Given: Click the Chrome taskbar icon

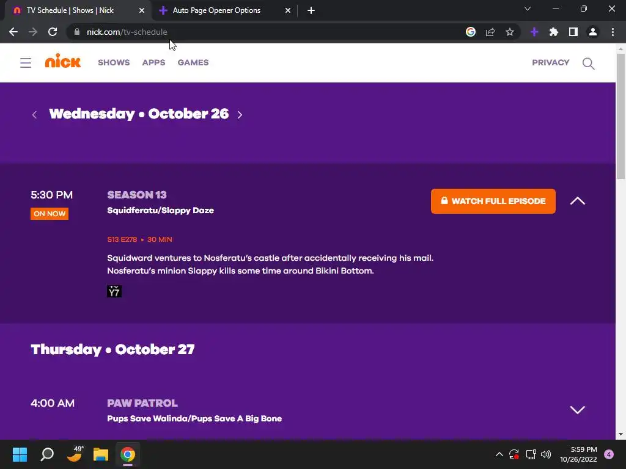Looking at the screenshot, I should 128,454.
